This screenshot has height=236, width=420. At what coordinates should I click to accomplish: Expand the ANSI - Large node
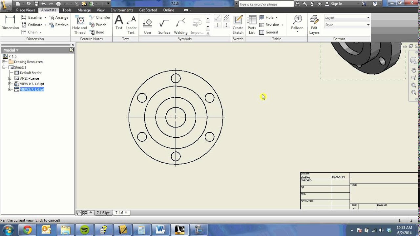pyautogui.click(x=10, y=78)
